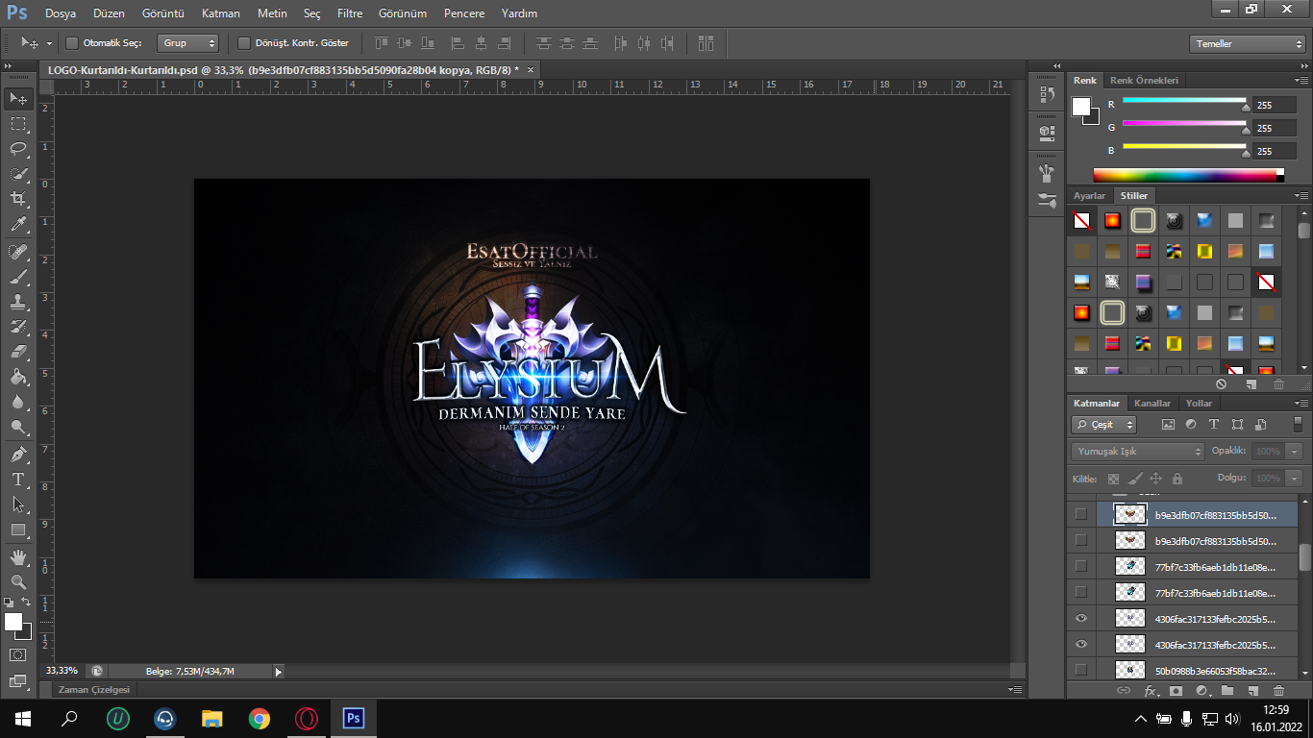Viewport: 1313px width, 738px height.
Task: Click the layer styles fx icon
Action: [1151, 691]
